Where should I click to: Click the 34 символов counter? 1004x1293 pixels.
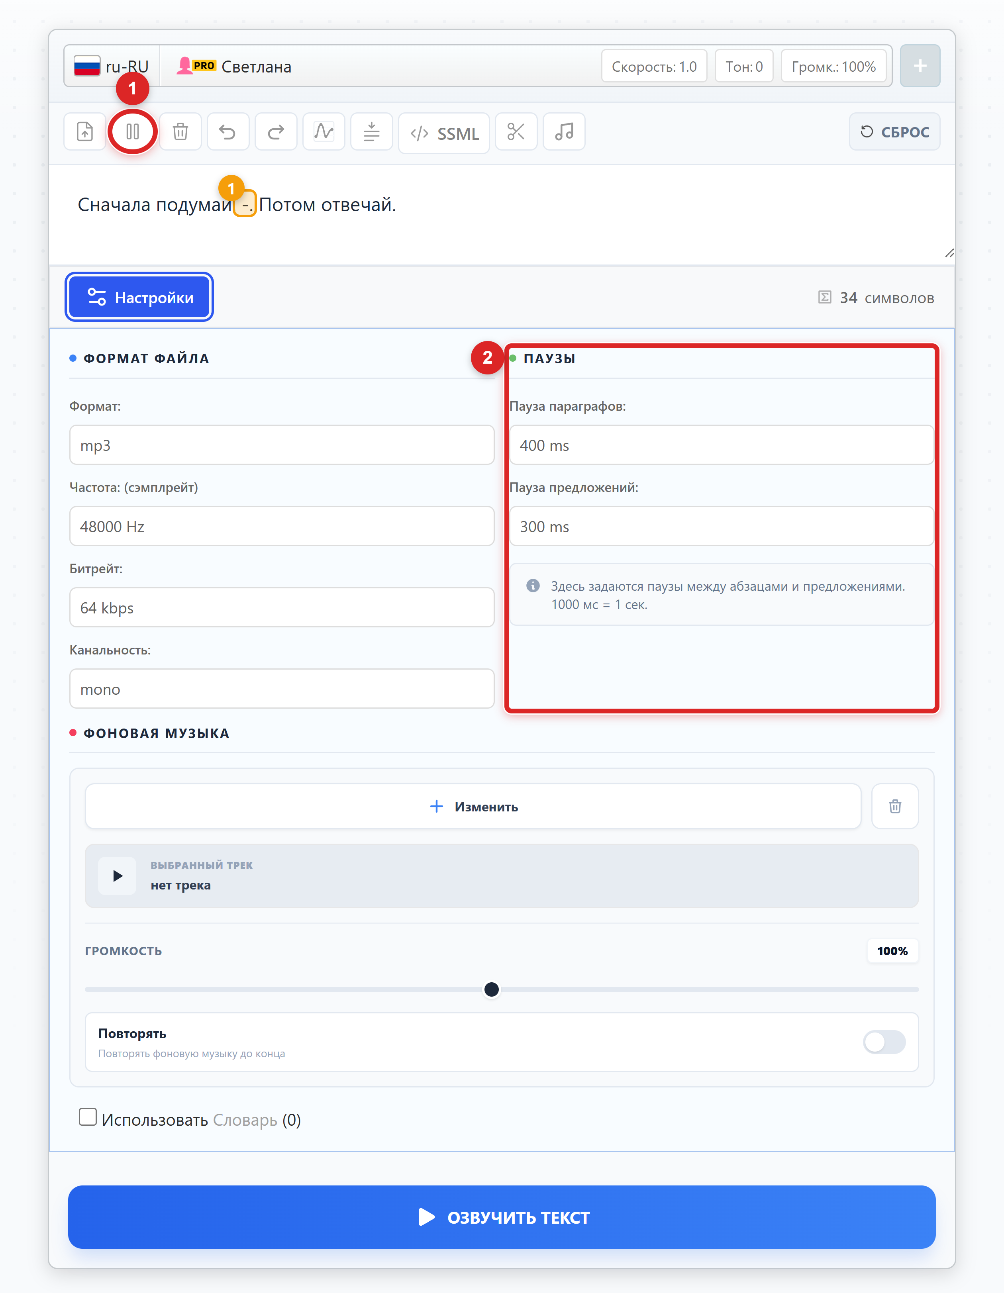click(x=876, y=298)
